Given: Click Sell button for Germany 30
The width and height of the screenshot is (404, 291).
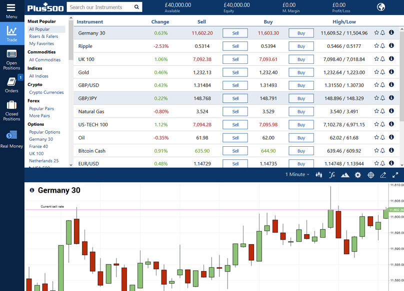Looking at the screenshot, I should tap(235, 33).
